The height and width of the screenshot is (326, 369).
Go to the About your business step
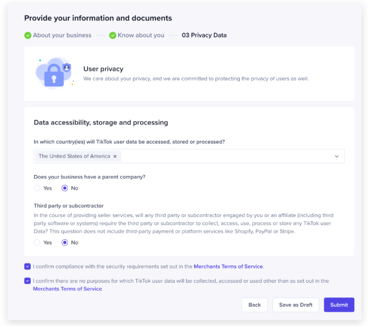pyautogui.click(x=62, y=36)
